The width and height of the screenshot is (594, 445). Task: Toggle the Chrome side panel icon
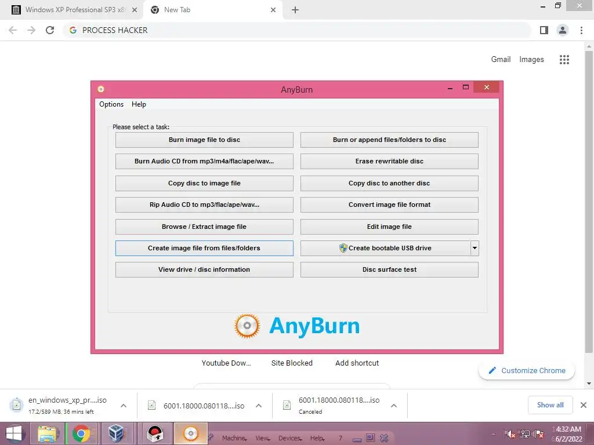click(x=544, y=30)
